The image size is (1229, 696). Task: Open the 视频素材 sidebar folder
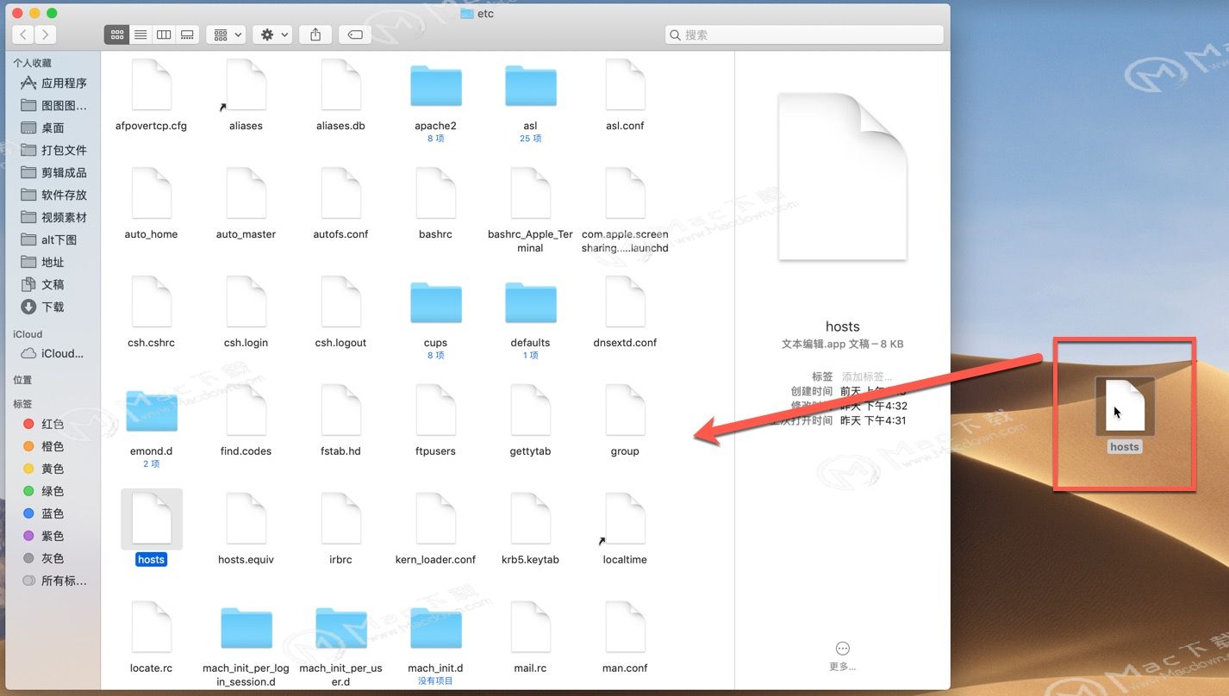53,217
